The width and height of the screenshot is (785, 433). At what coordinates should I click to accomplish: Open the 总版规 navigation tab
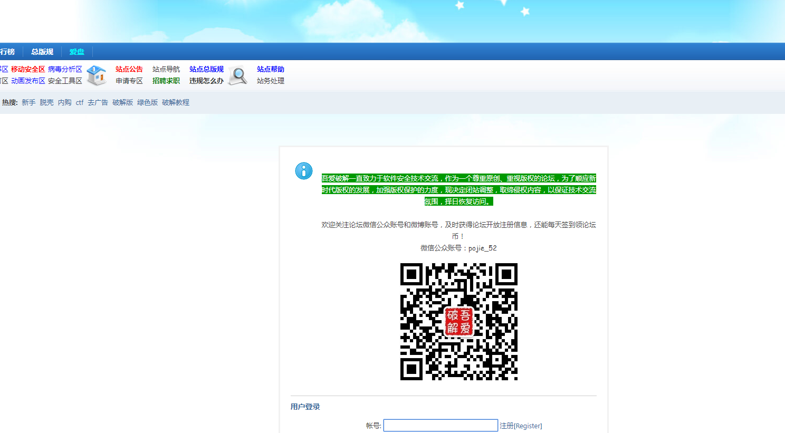42,52
